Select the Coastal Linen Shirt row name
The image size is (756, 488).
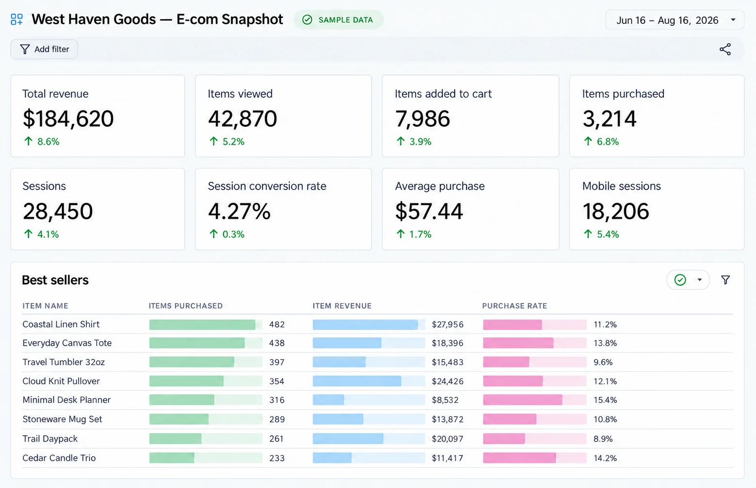point(61,324)
